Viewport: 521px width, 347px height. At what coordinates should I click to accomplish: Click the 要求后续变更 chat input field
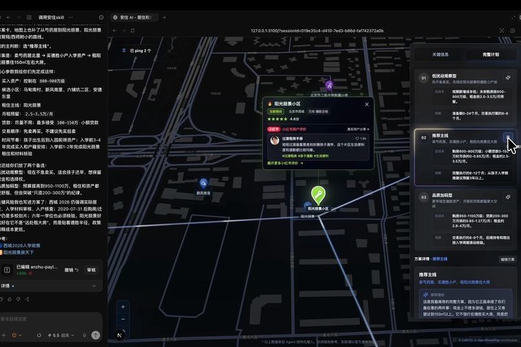click(50, 319)
